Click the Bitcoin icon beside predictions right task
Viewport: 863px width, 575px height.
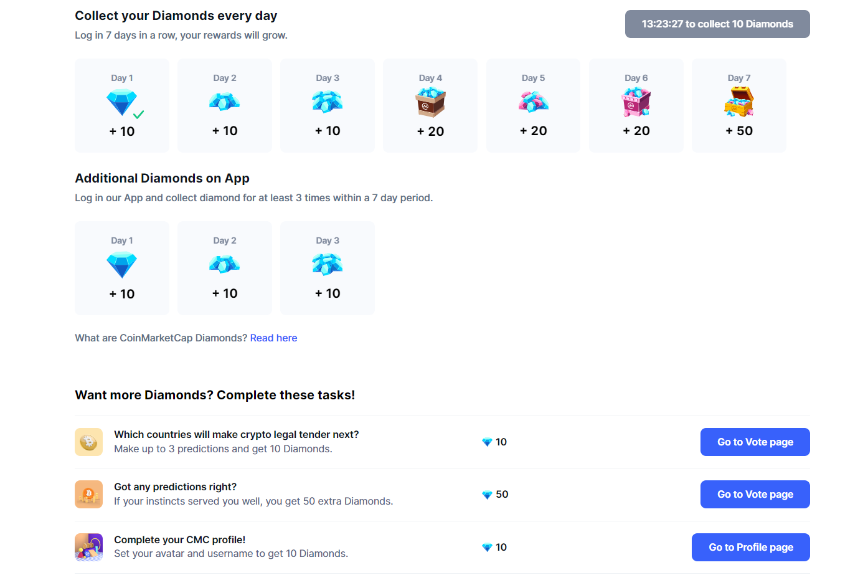click(88, 494)
